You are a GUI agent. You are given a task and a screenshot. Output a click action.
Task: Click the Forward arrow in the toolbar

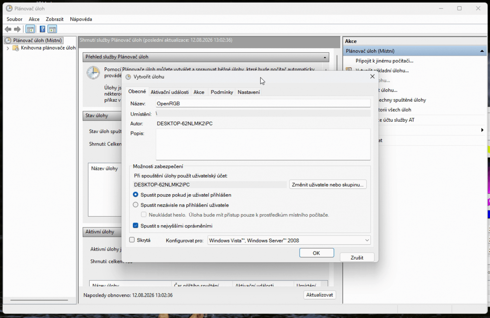point(17,29)
